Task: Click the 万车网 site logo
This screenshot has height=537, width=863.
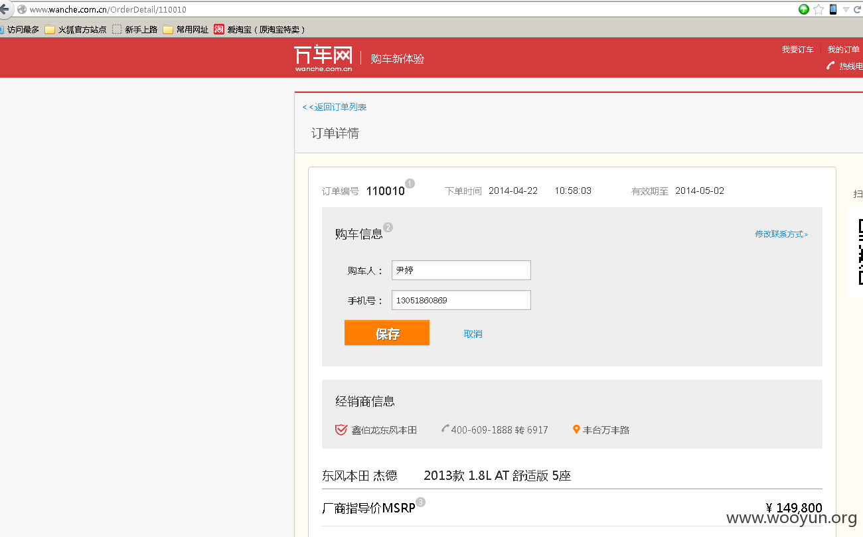Action: coord(323,58)
